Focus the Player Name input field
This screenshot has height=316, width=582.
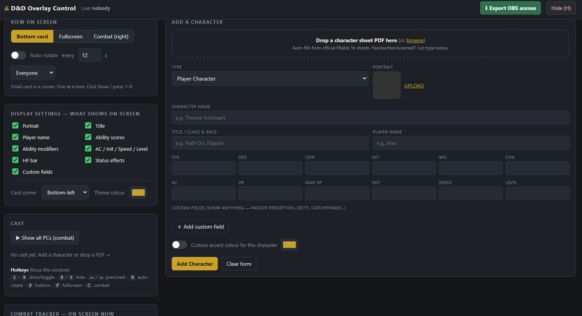point(471,143)
